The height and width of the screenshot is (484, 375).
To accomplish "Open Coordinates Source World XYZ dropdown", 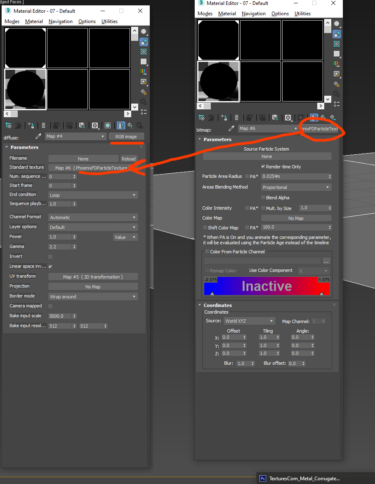I will (x=249, y=321).
